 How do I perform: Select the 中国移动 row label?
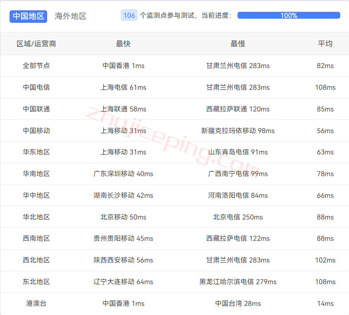pos(36,130)
